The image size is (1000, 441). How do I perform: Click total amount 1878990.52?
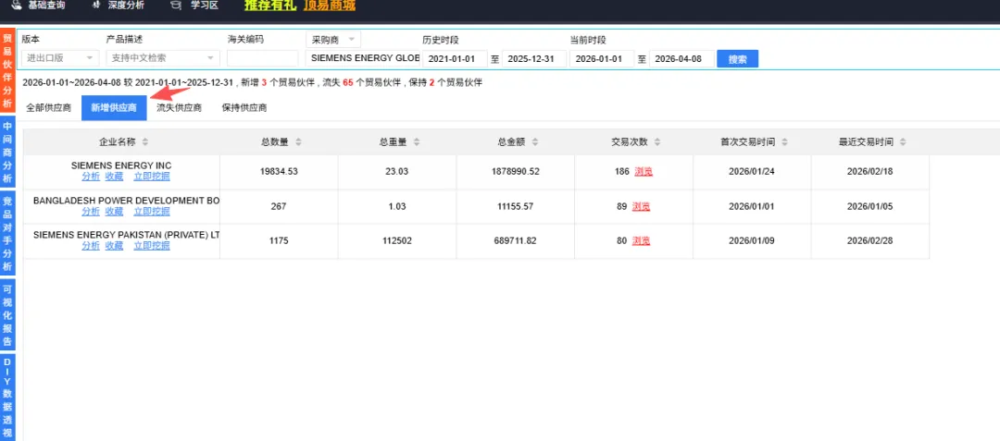click(516, 172)
